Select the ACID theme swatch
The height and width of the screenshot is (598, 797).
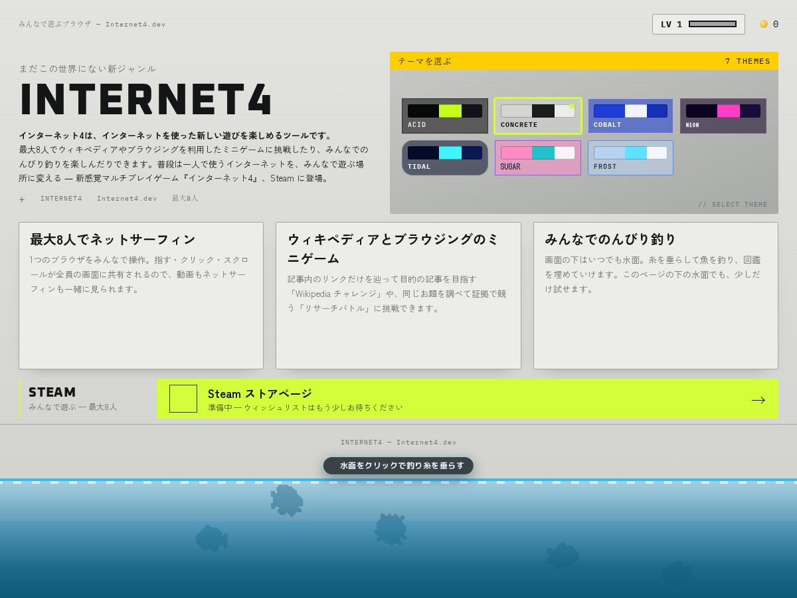pyautogui.click(x=444, y=116)
